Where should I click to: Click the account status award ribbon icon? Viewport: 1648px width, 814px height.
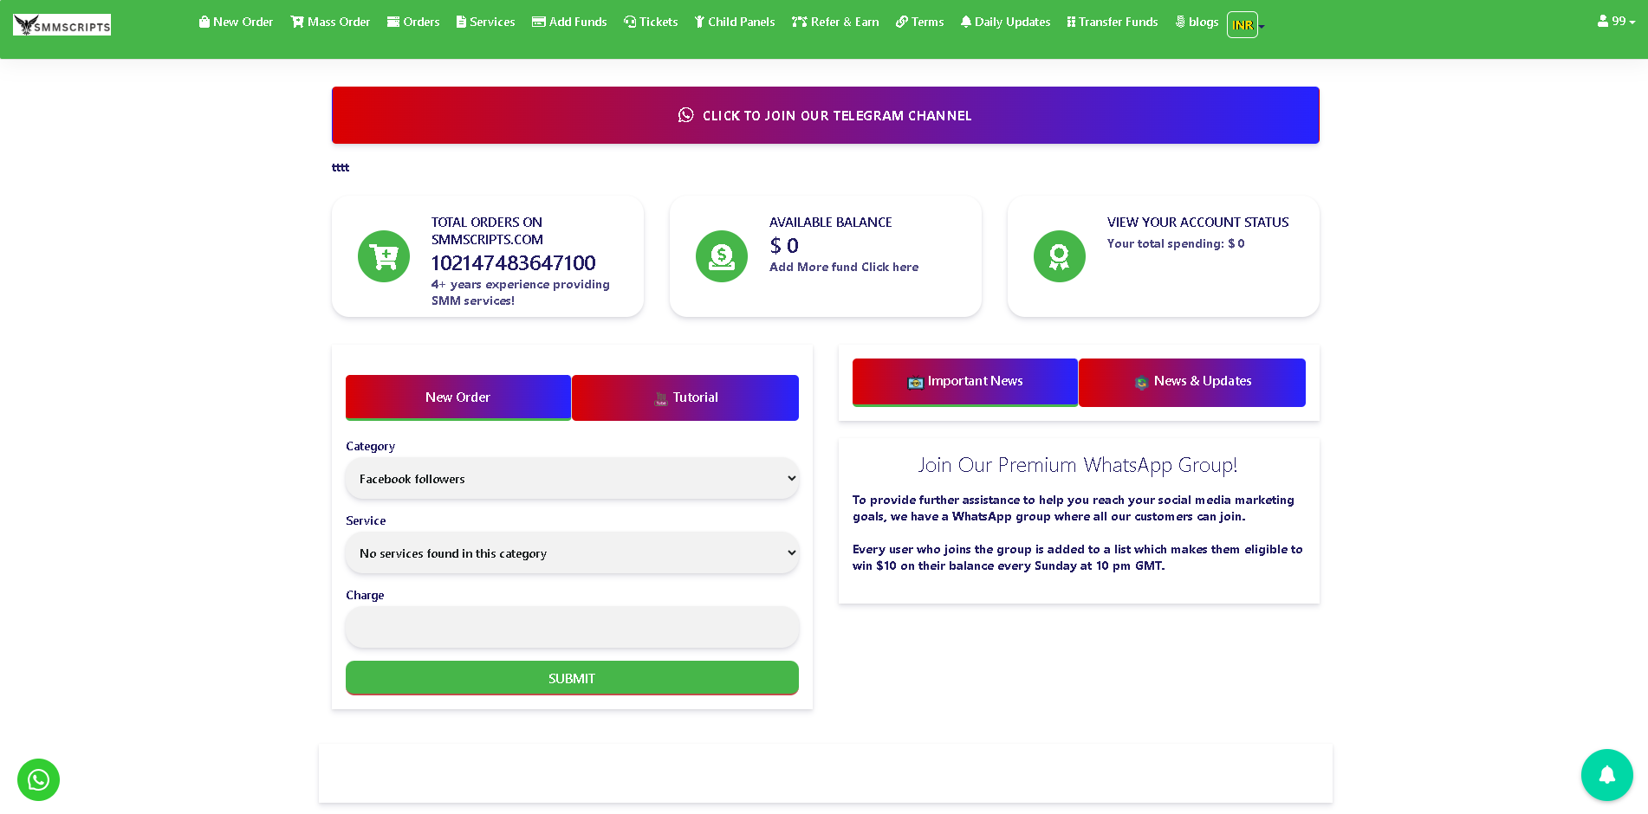[1059, 256]
